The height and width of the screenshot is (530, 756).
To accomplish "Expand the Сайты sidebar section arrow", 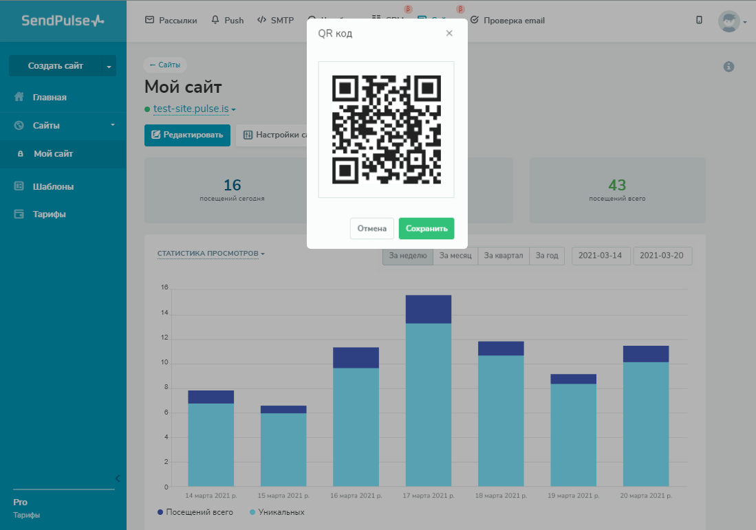I will [x=113, y=125].
